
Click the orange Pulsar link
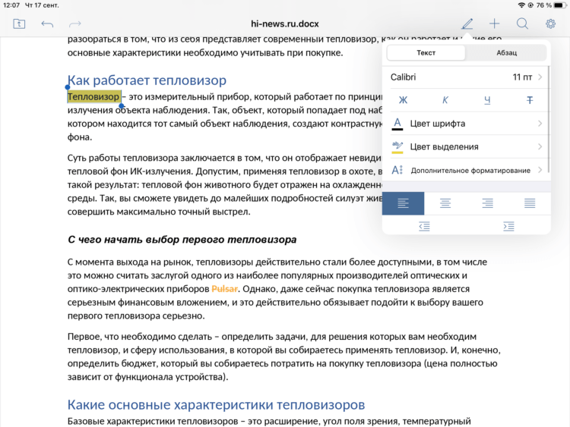[x=225, y=289]
